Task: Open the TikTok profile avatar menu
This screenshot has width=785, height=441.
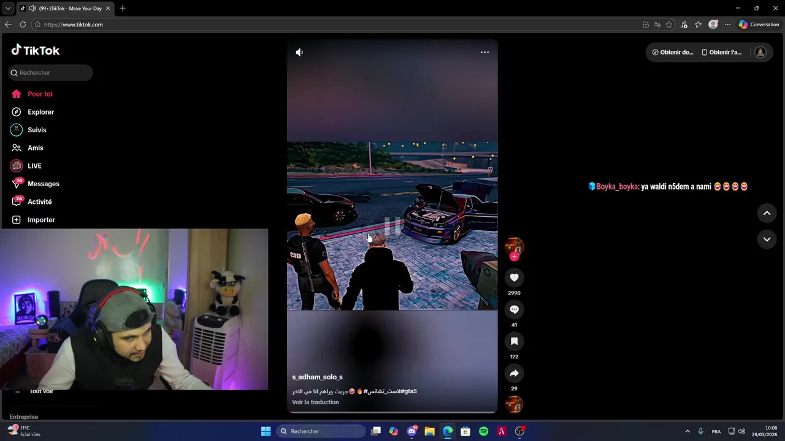Action: [760, 52]
